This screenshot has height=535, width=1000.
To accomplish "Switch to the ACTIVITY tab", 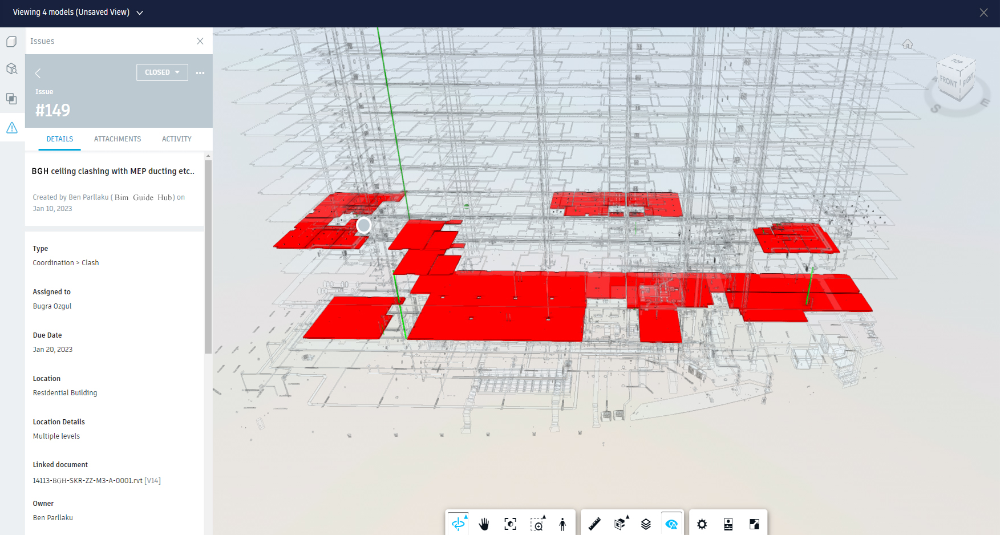I will [176, 139].
